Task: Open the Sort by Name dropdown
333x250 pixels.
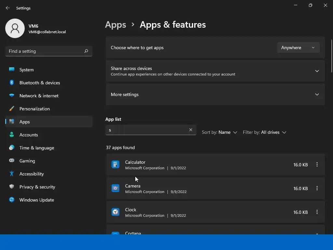Action: pos(220,132)
